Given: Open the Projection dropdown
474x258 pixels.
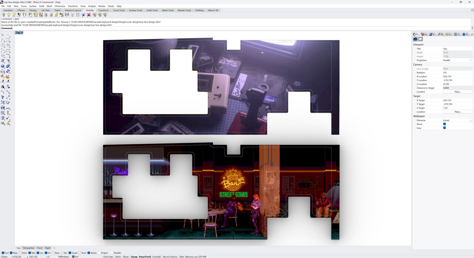Looking at the screenshot, I should [x=458, y=60].
